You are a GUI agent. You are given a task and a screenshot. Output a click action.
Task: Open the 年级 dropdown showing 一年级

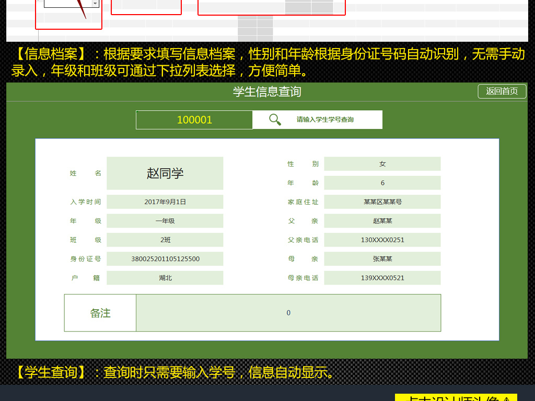[x=165, y=220]
